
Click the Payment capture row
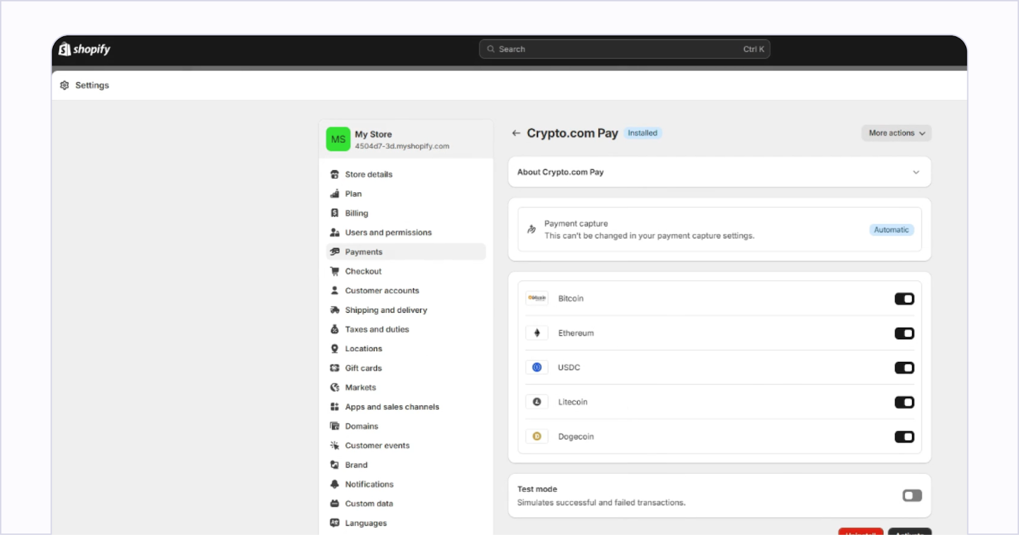pos(720,230)
